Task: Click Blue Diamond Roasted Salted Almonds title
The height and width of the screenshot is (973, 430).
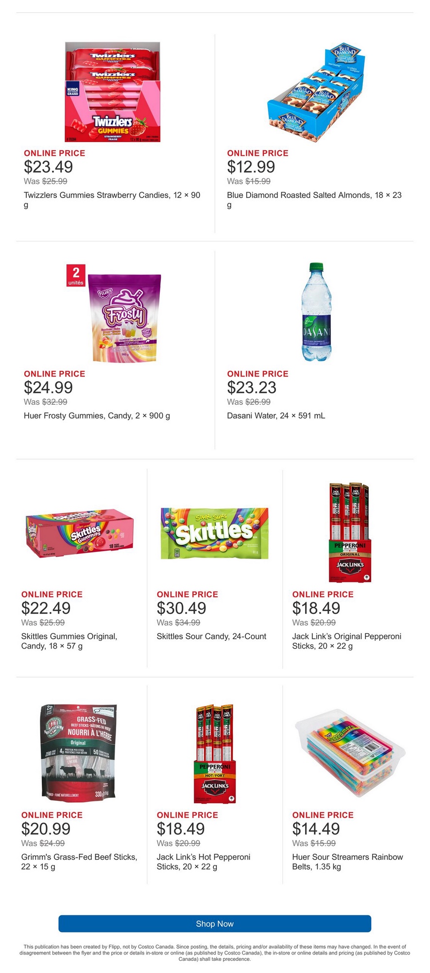Action: (x=314, y=195)
